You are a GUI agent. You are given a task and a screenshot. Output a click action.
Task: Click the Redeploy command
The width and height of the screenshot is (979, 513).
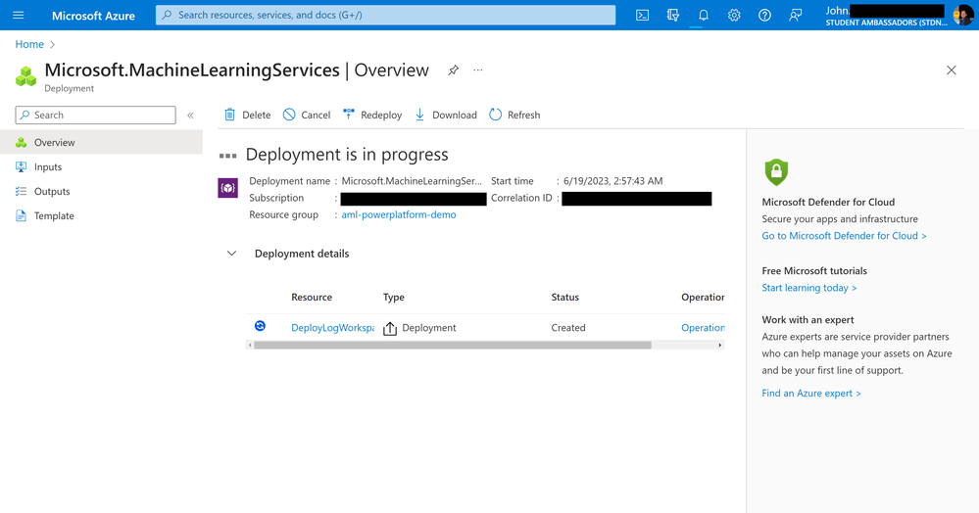pos(372,115)
